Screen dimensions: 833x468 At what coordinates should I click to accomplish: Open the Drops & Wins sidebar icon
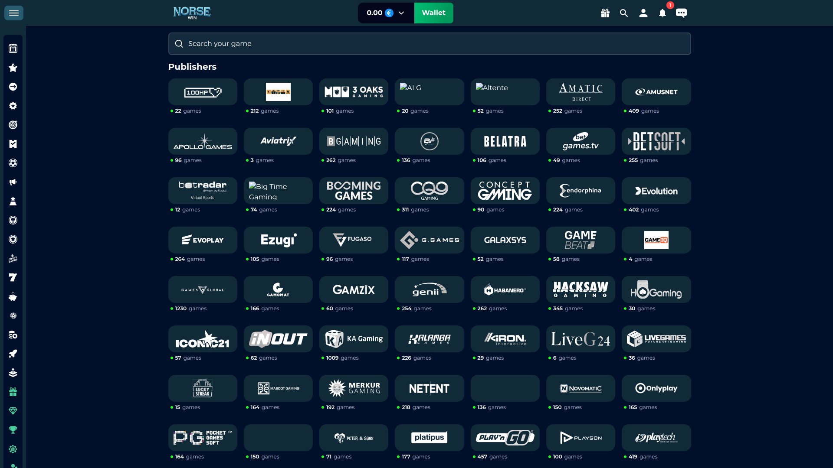click(x=13, y=258)
